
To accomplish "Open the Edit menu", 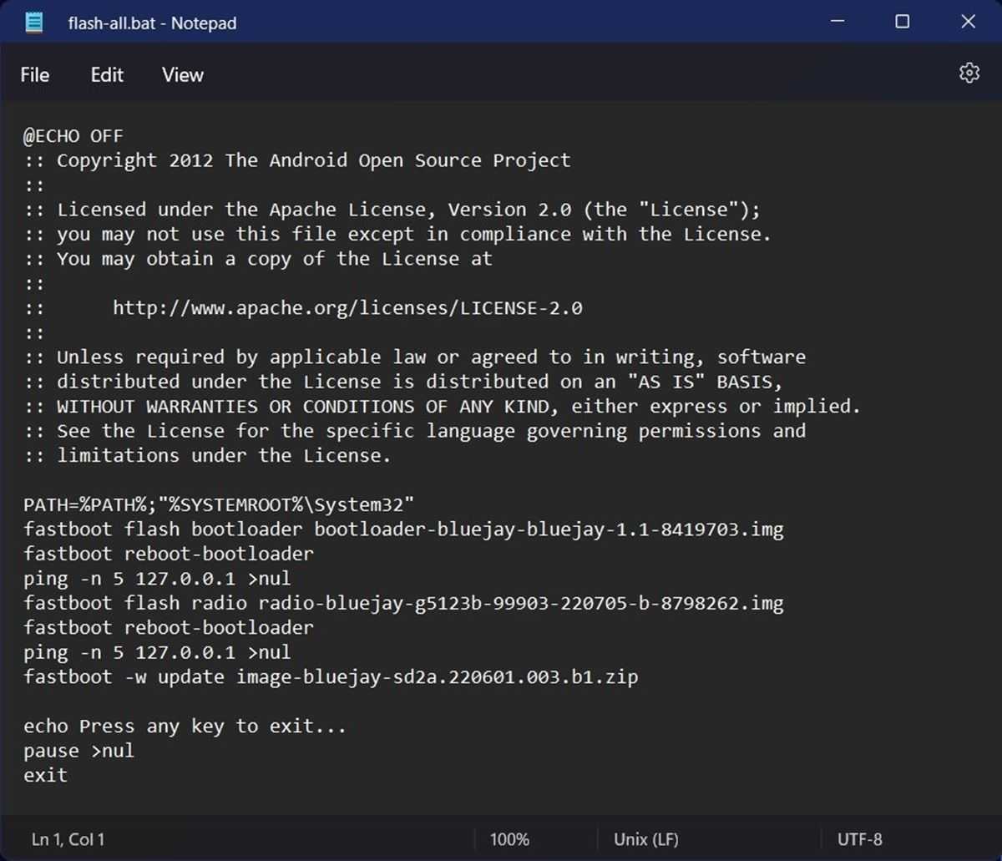I will click(107, 75).
